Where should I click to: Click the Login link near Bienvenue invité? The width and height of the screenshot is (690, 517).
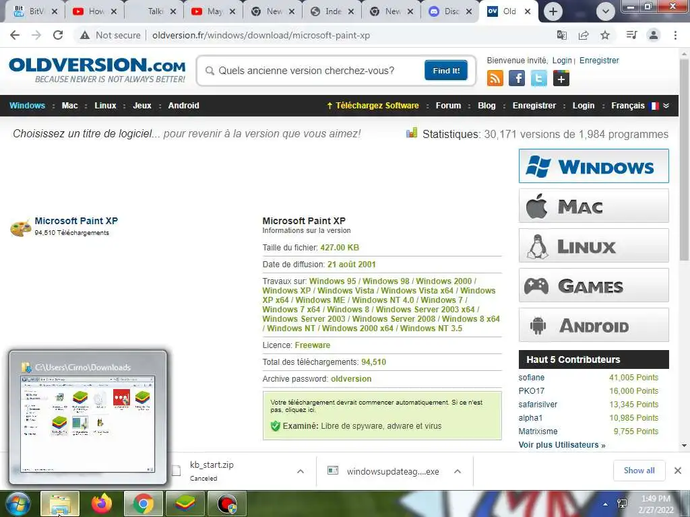[562, 60]
